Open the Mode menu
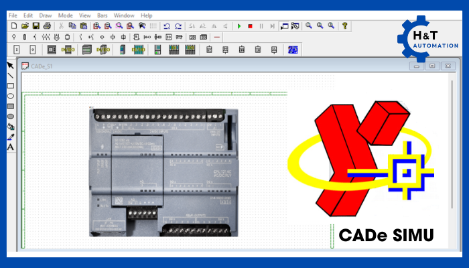Image resolution: width=469 pixels, height=268 pixels. (66, 15)
